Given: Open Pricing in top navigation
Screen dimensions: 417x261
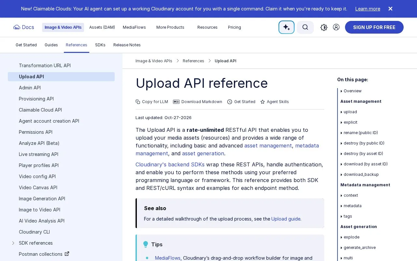Looking at the screenshot, I should (235, 27).
